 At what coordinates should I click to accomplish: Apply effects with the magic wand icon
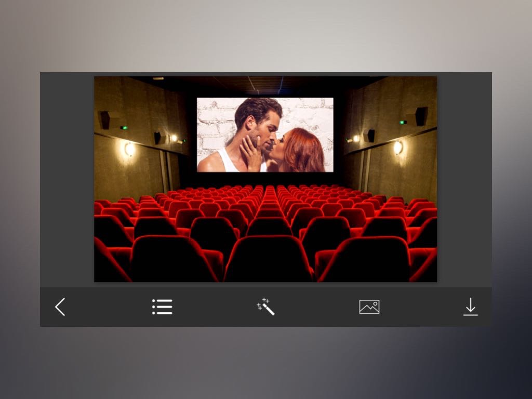pos(265,307)
